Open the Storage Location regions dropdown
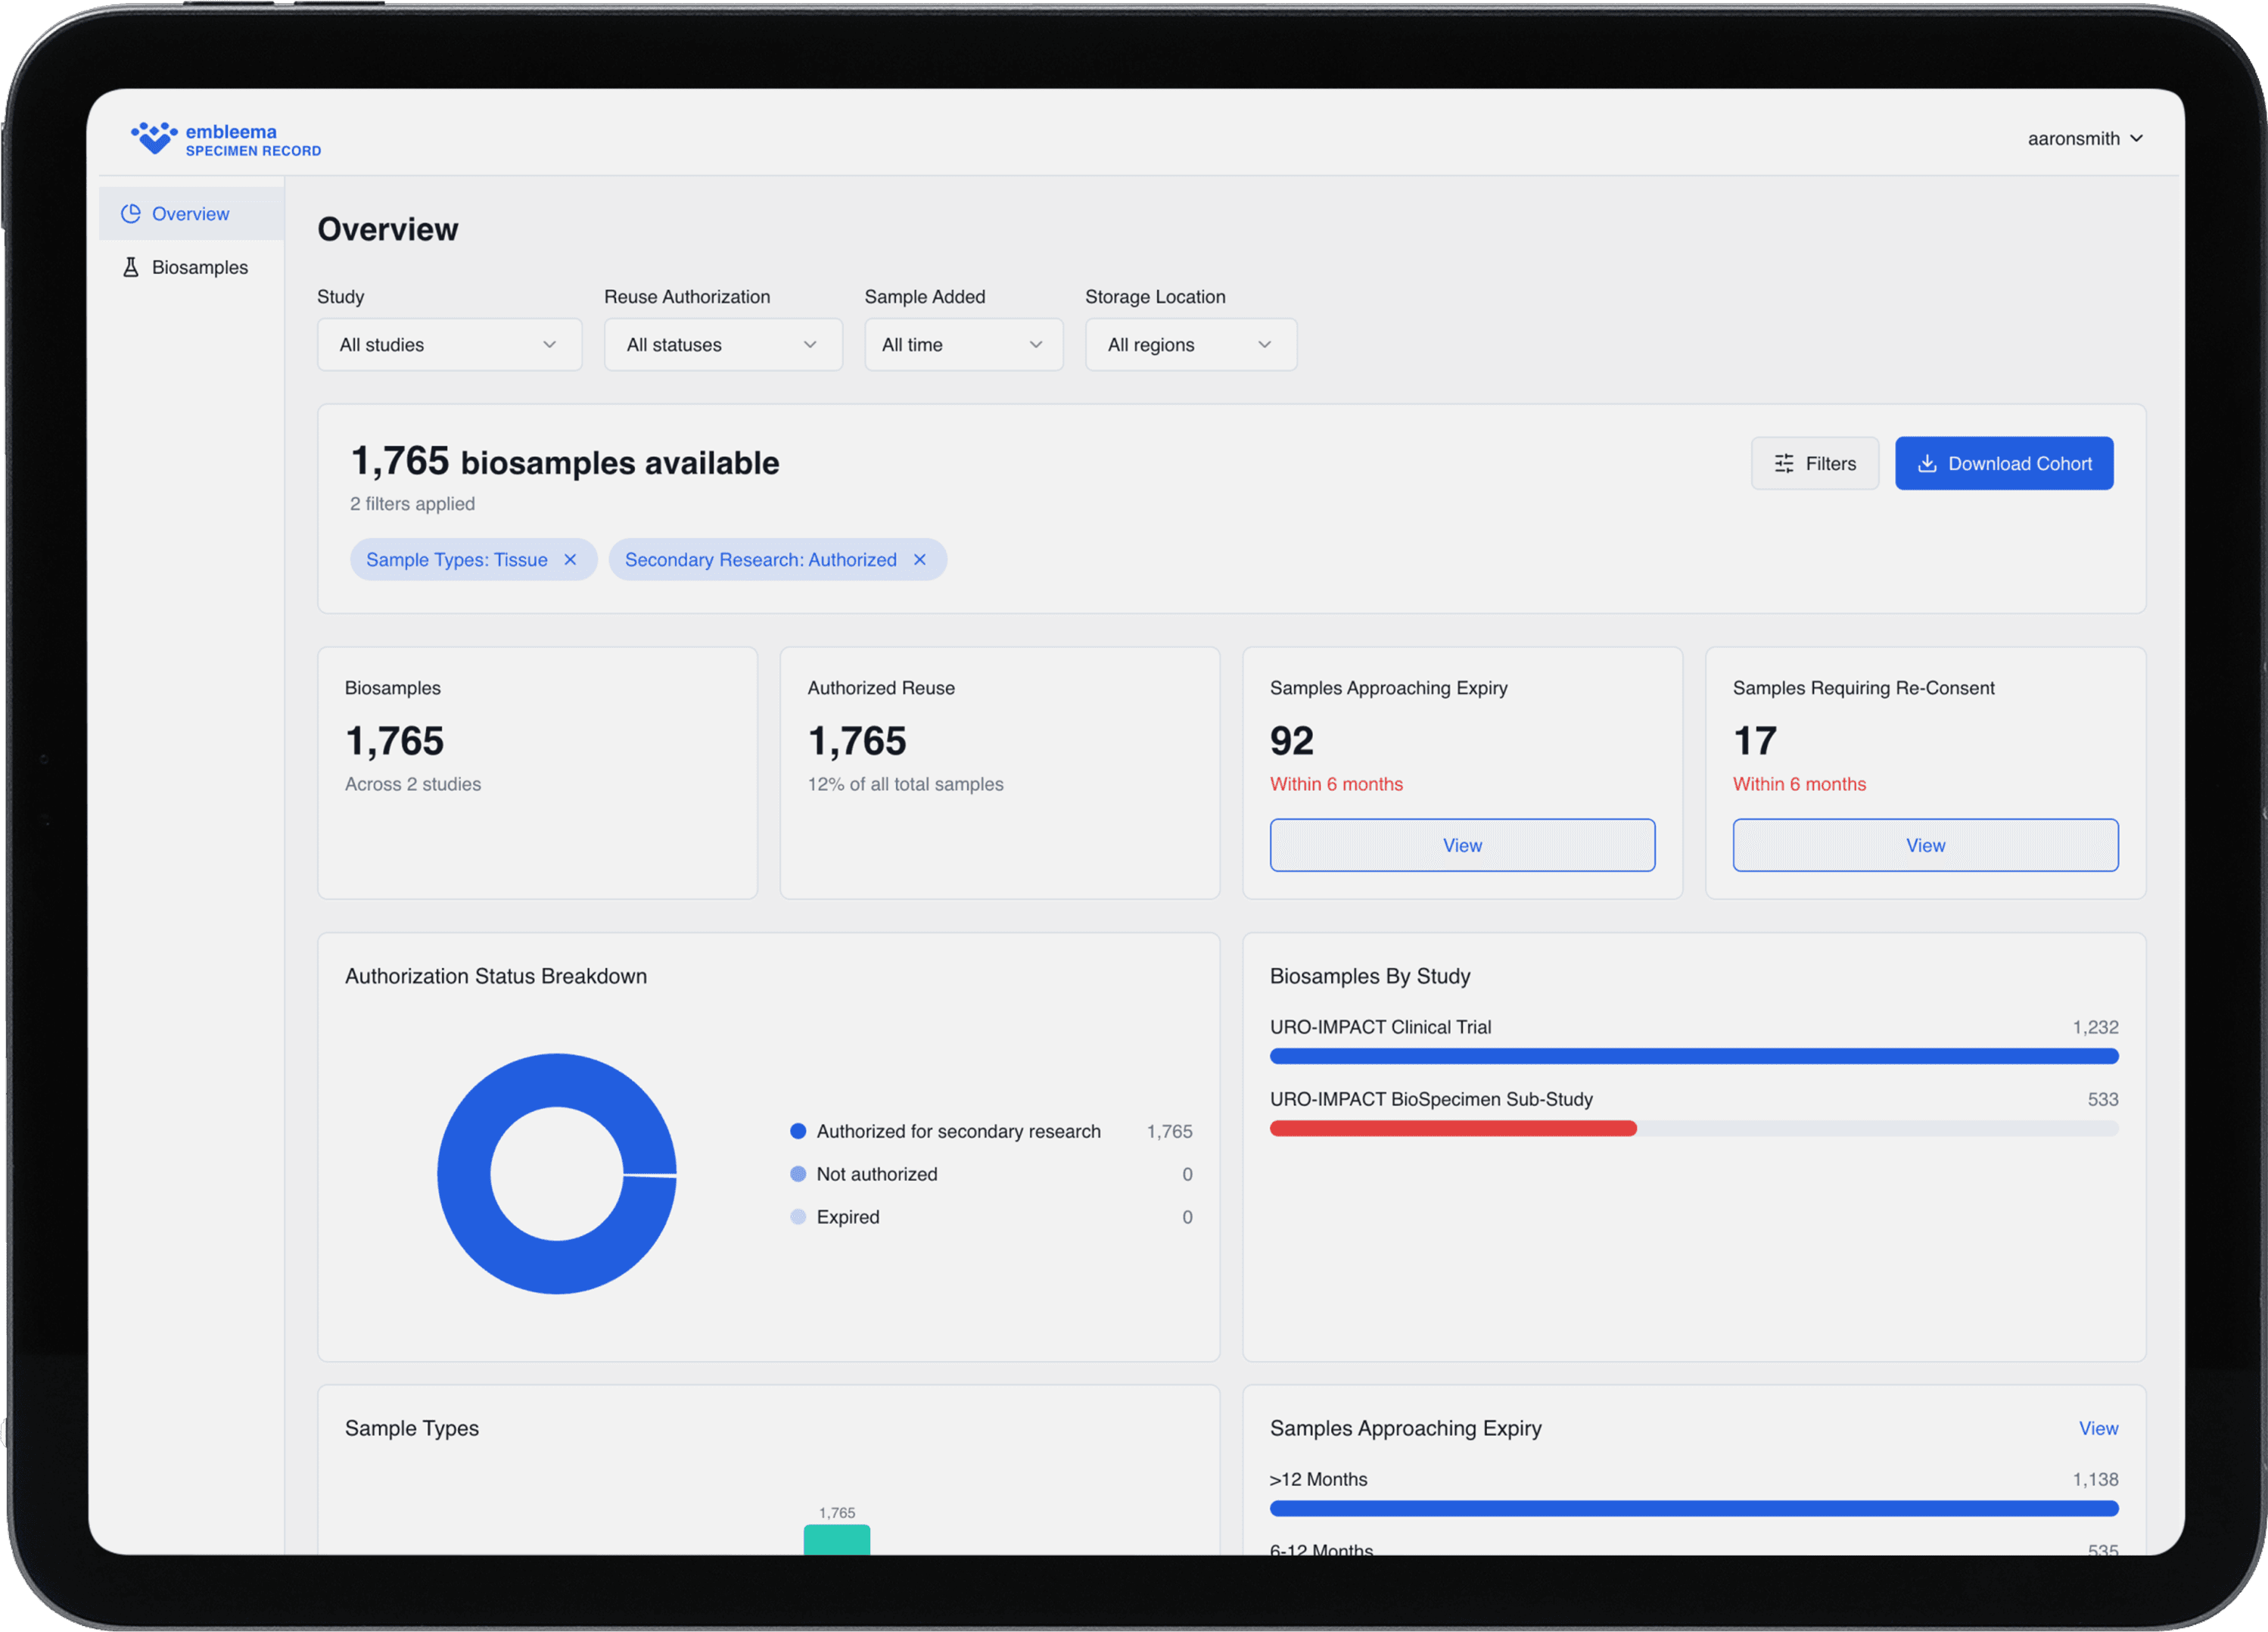This screenshot has width=2268, height=1632. click(1190, 345)
